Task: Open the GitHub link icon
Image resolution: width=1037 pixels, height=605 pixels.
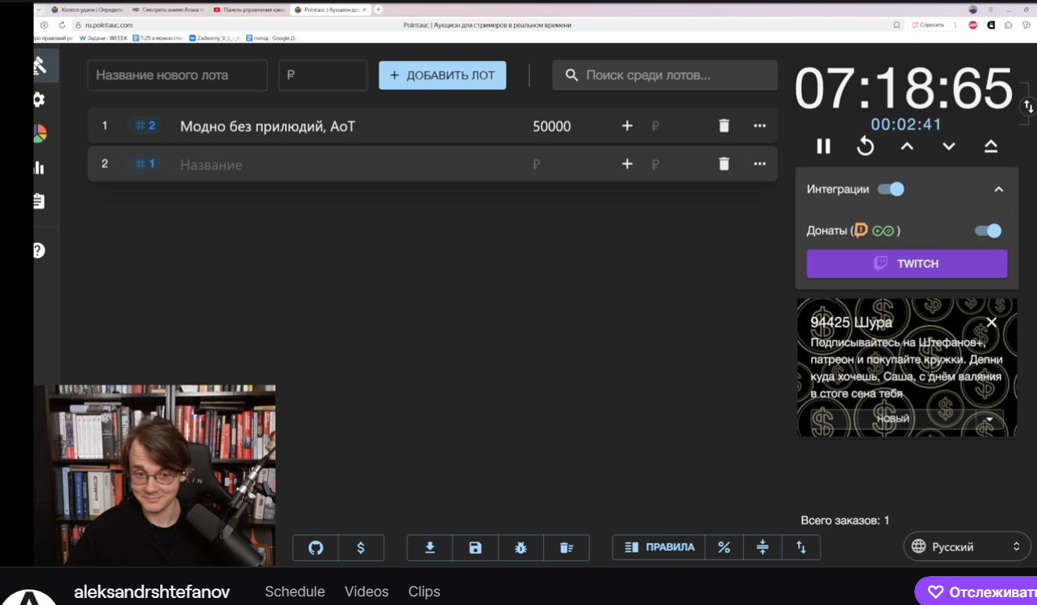Action: 316,548
